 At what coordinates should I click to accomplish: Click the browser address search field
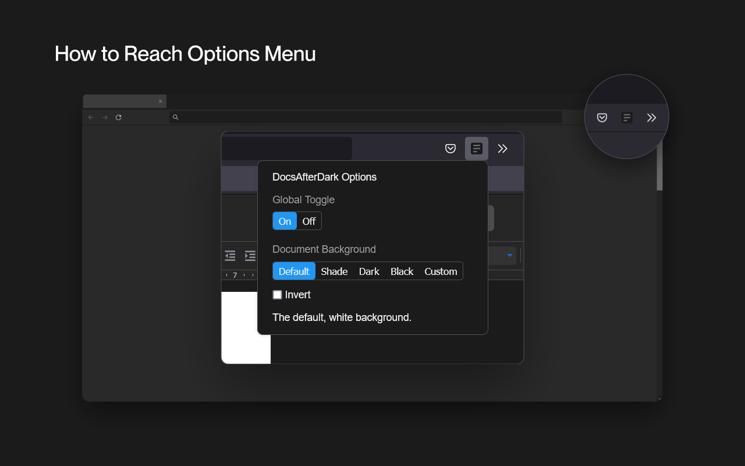point(366,117)
